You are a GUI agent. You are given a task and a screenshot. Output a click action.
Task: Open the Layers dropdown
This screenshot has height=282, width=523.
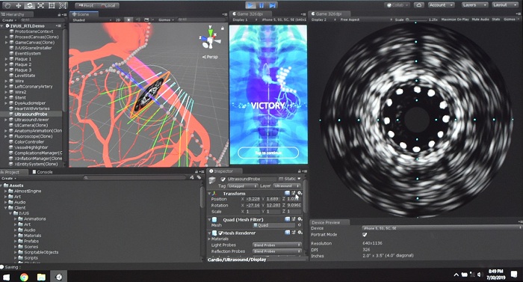tap(474, 5)
